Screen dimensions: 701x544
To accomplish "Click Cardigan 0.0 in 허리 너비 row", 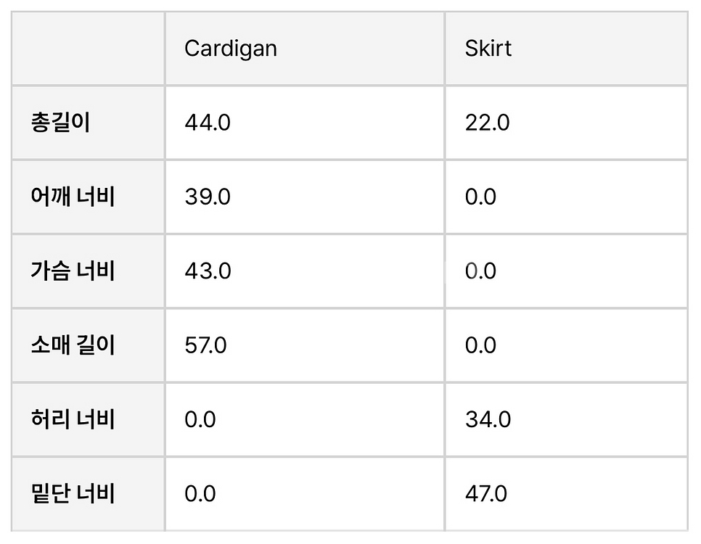I will [200, 419].
